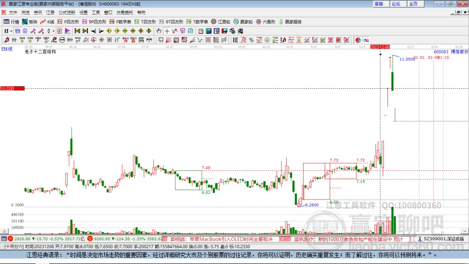The image size is (469, 264).
Task: Open the T四方形 time square
Action: pyautogui.click(x=145, y=22)
